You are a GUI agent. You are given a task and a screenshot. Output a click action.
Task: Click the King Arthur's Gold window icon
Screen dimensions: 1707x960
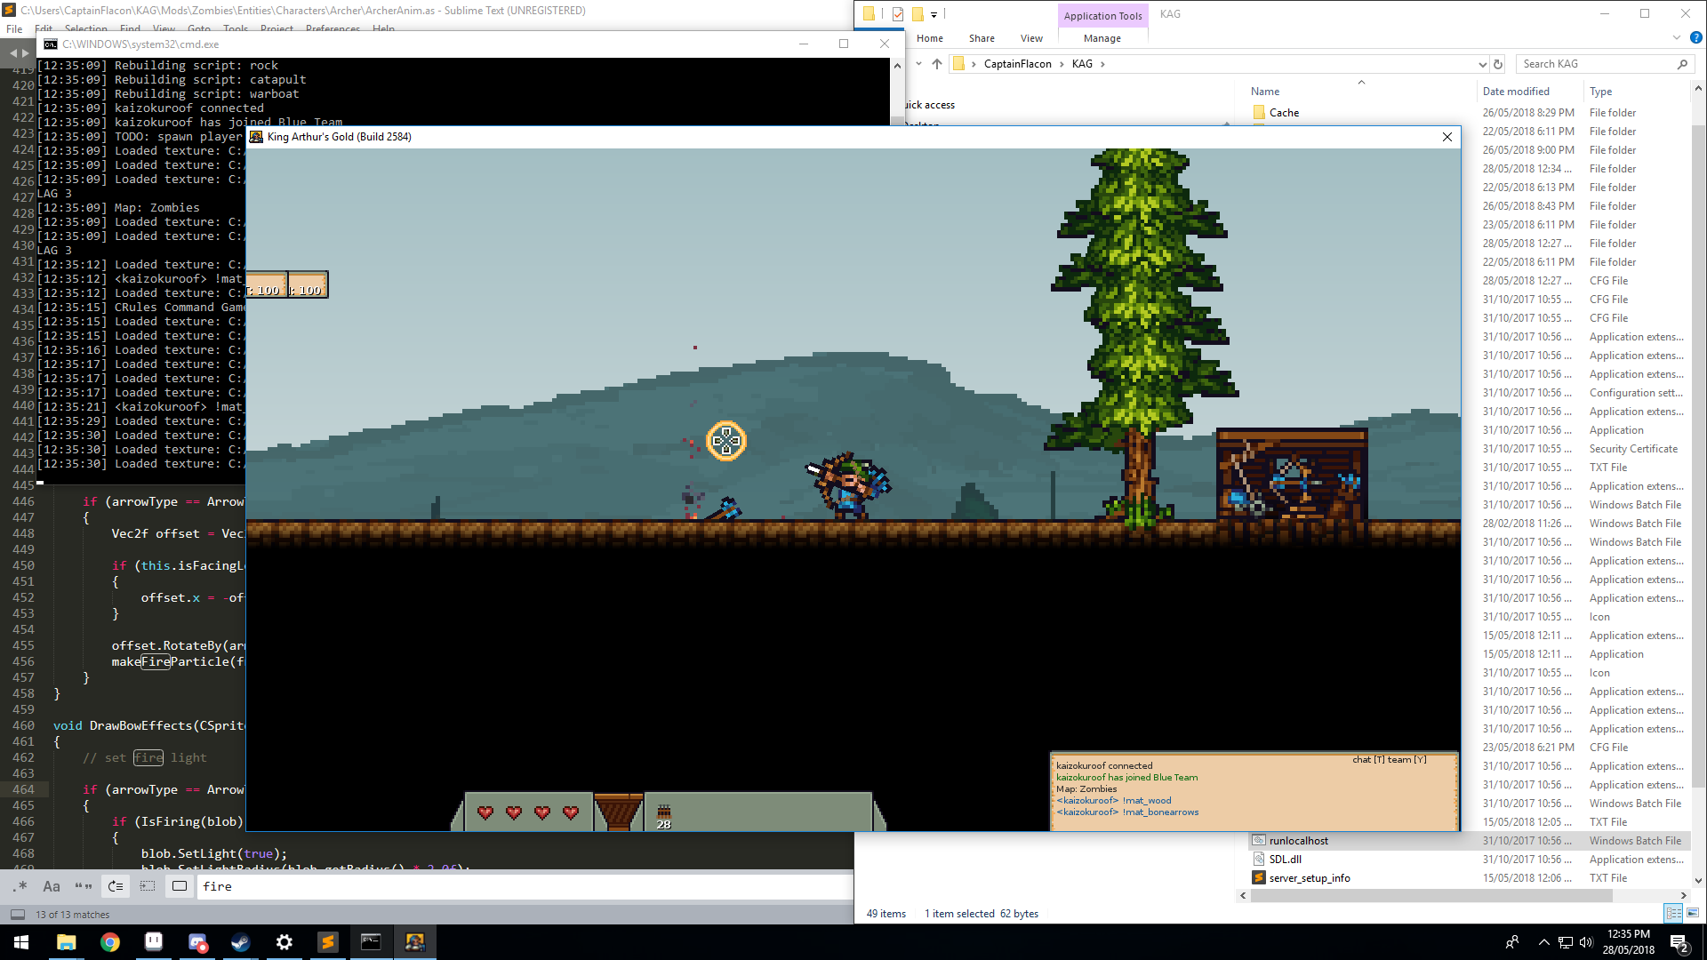click(256, 137)
